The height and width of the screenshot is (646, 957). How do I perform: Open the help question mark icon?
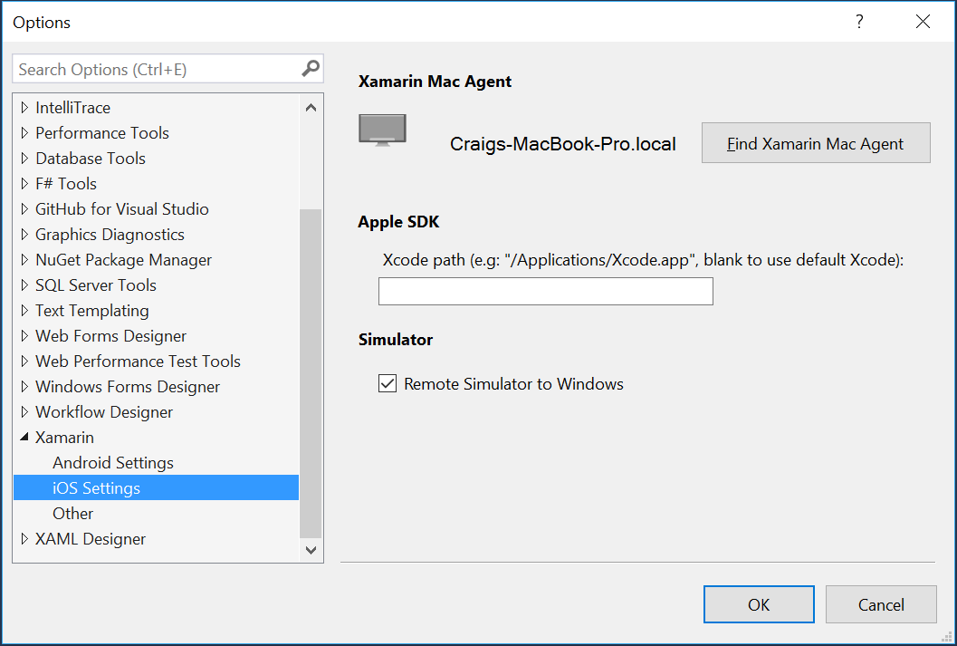(x=859, y=22)
